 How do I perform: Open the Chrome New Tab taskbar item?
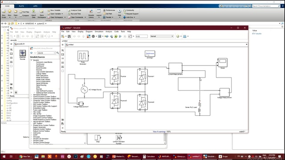point(25,156)
